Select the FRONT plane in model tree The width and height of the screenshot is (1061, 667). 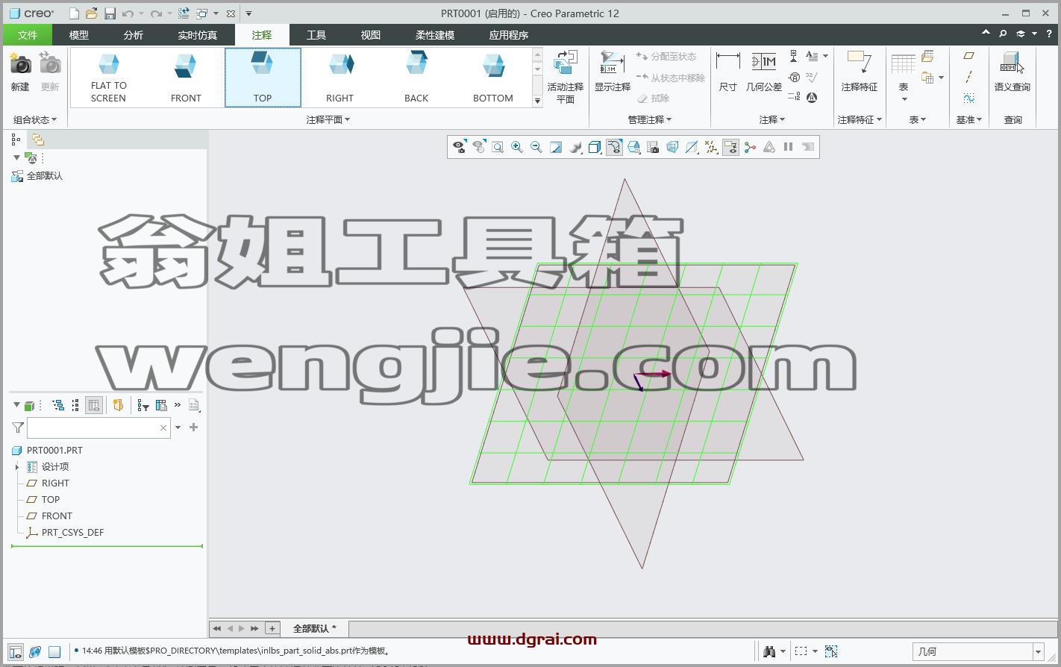57,516
